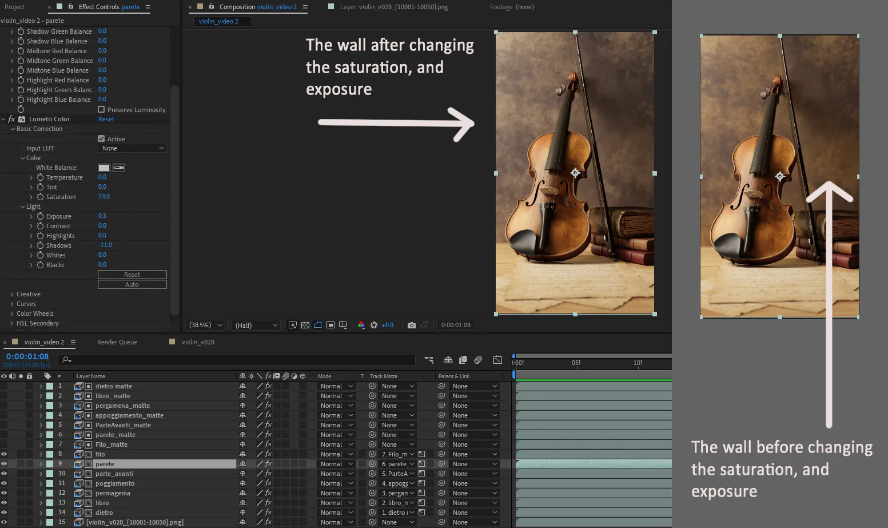Open Composition panel menu icon
The width and height of the screenshot is (888, 528).
click(305, 7)
